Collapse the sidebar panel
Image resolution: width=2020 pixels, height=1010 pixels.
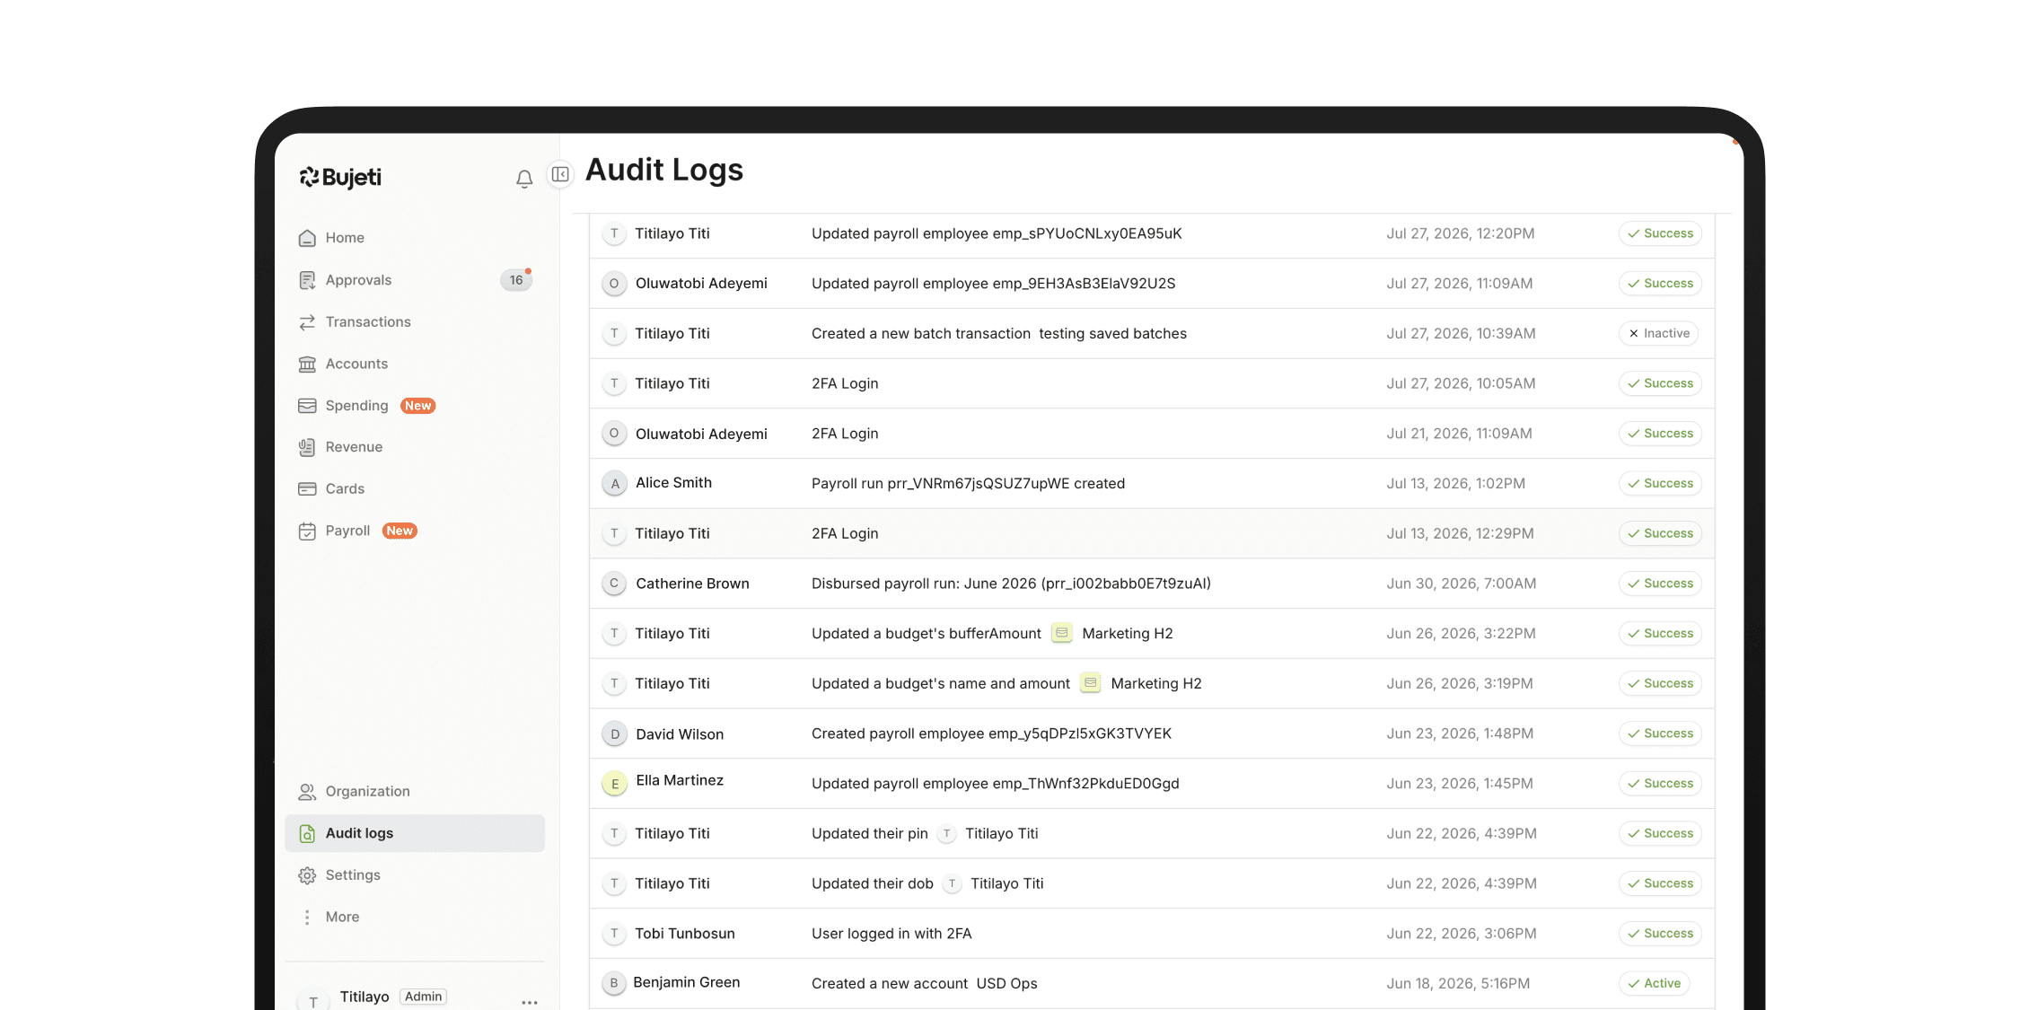pos(560,174)
